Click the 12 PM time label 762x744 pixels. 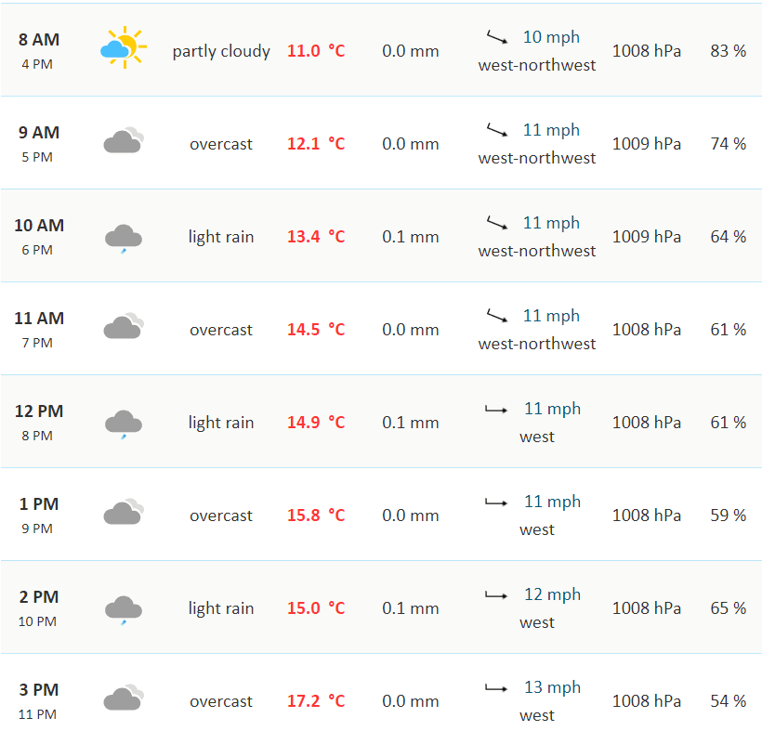(x=39, y=411)
